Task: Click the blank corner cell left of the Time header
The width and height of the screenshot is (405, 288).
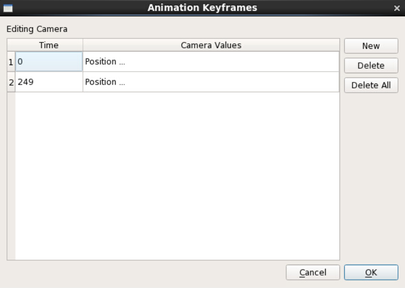Action: 11,45
